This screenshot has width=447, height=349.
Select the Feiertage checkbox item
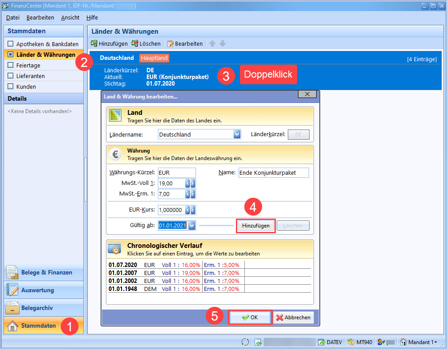[x=11, y=65]
